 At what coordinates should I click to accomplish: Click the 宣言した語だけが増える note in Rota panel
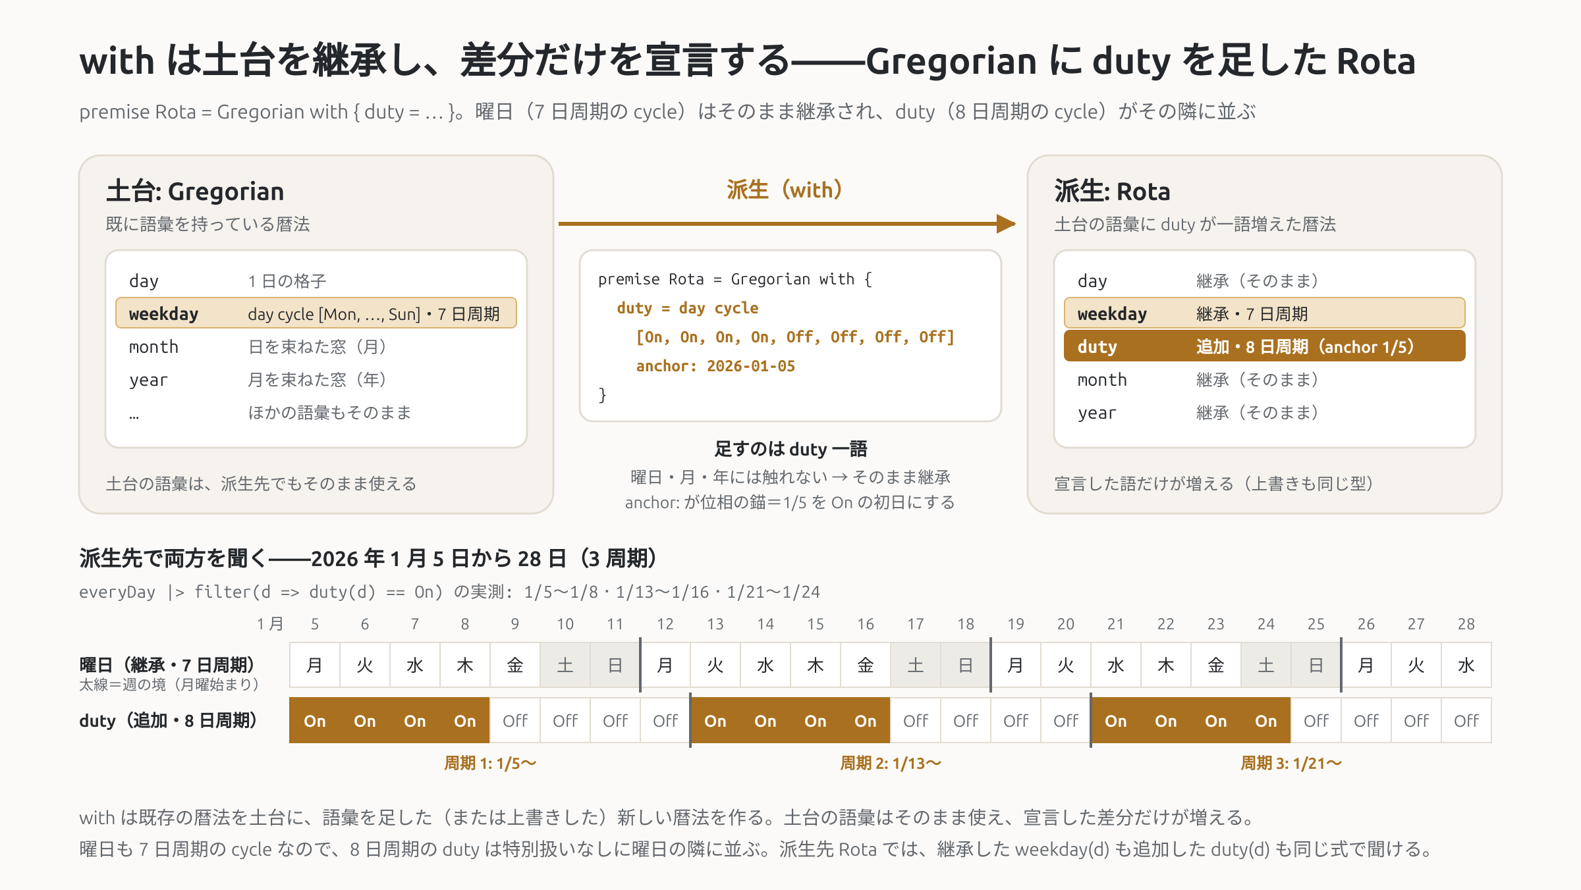point(1213,484)
